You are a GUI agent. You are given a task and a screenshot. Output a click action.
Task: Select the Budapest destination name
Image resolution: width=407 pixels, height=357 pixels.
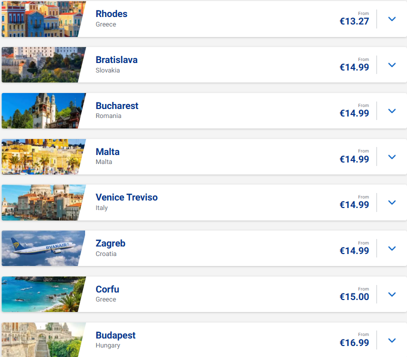[116, 335]
